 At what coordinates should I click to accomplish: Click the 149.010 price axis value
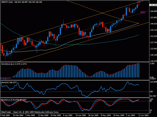pos(153,24)
